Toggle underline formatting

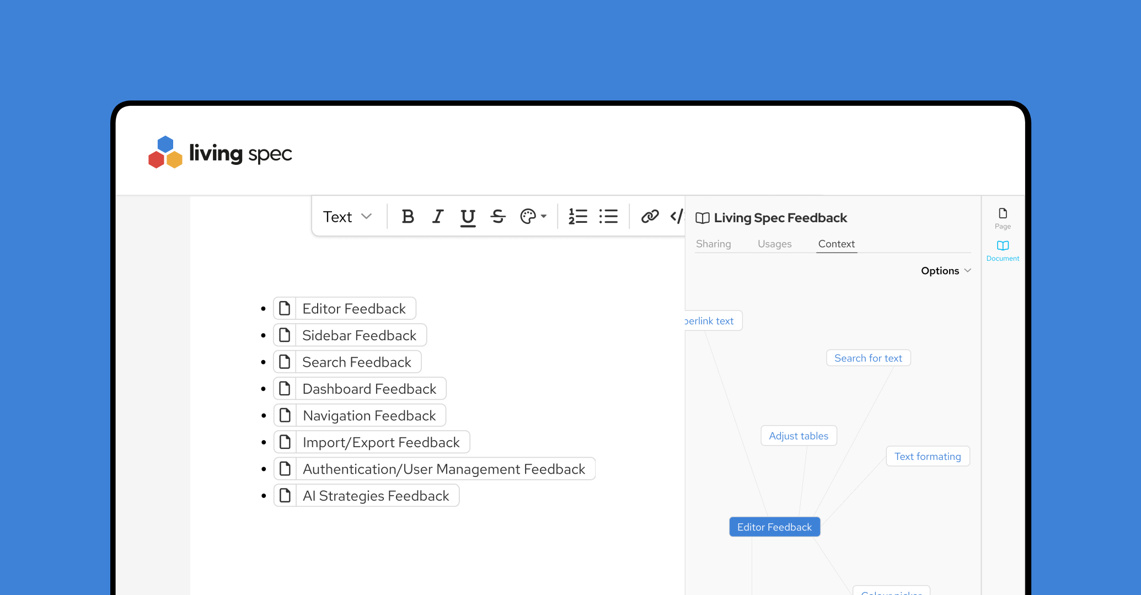468,217
